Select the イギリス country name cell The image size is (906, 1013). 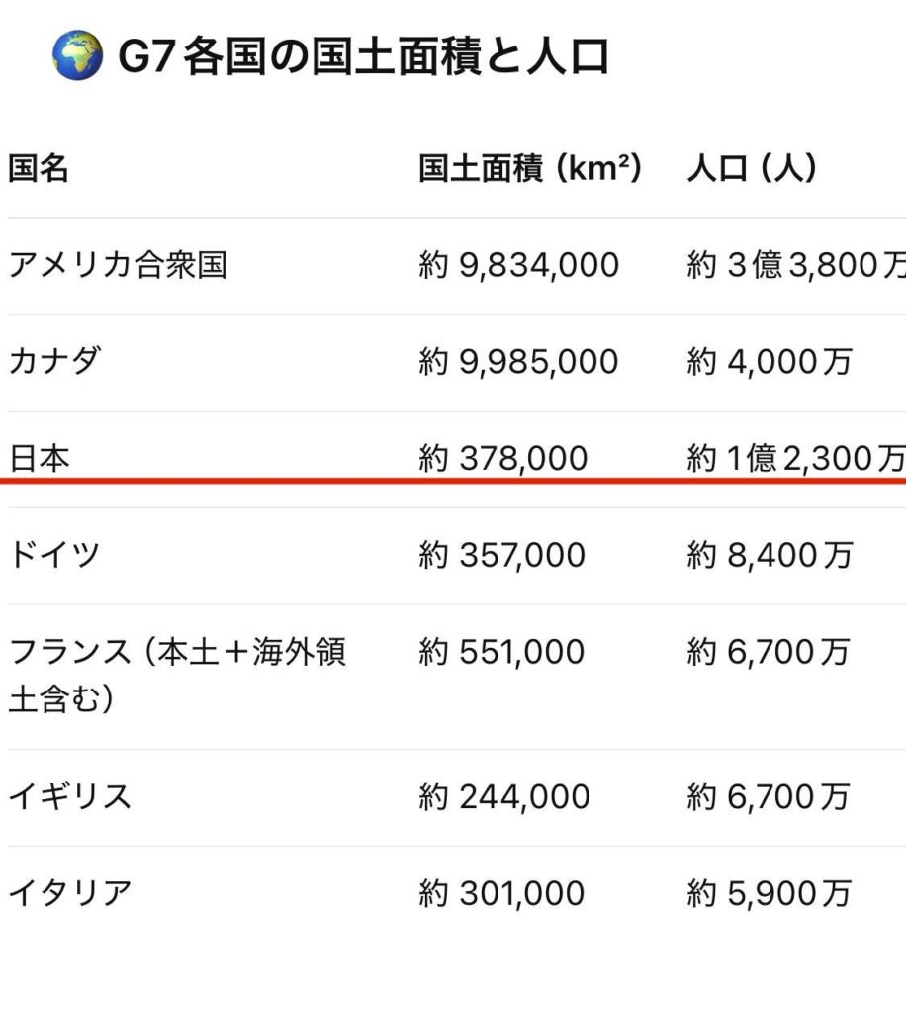tap(69, 797)
